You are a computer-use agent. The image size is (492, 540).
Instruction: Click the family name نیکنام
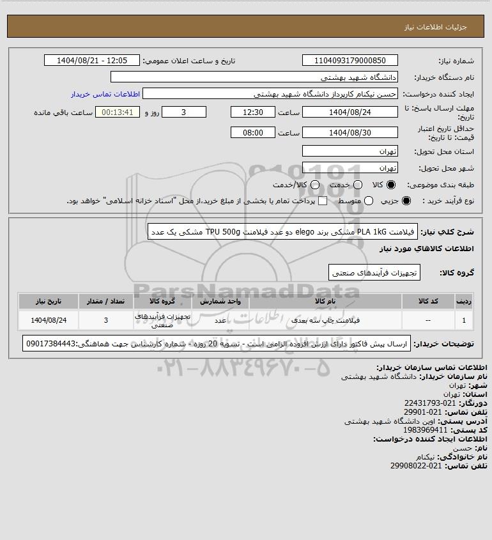click(x=425, y=457)
